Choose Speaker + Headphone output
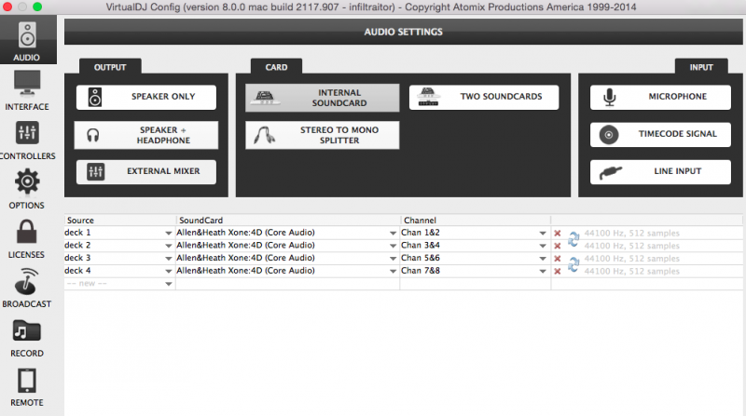The height and width of the screenshot is (416, 746). pyautogui.click(x=146, y=135)
